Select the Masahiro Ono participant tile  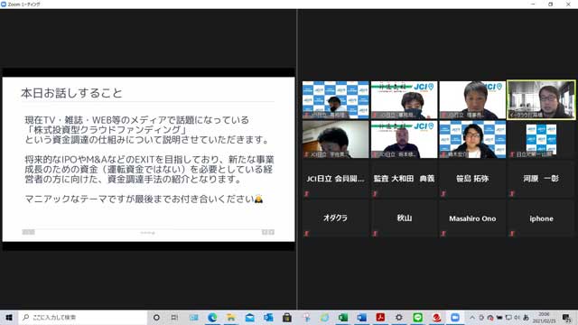[472, 218]
